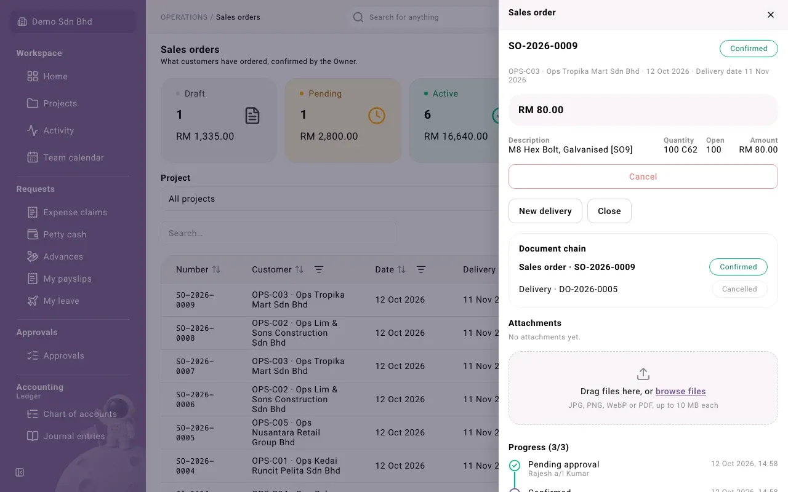Click the browse files link
Viewport: 788px width, 492px height.
[680, 391]
